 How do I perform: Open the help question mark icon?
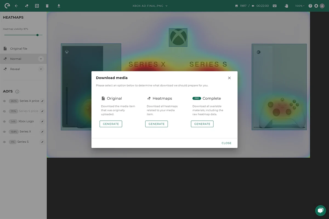point(310,6)
